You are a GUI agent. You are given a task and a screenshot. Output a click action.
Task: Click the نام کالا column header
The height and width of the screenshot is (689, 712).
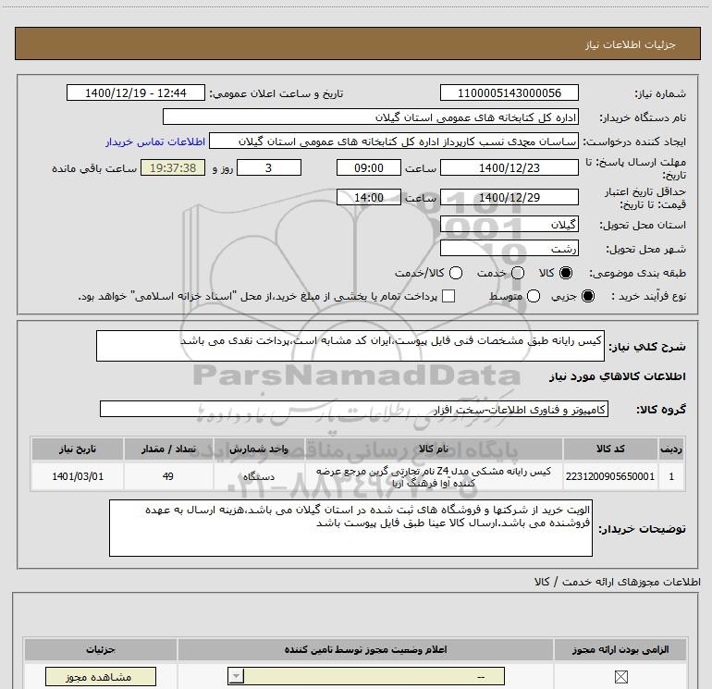[x=434, y=449]
